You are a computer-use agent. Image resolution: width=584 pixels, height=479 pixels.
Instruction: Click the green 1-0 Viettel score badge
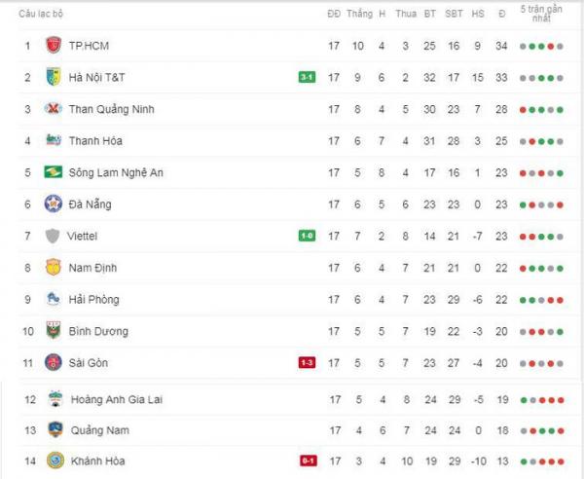(x=307, y=236)
